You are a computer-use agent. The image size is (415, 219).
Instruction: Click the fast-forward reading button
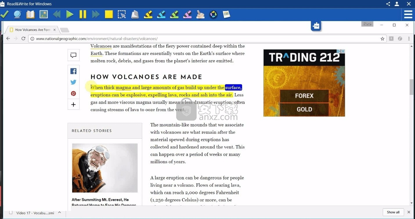coord(96,14)
